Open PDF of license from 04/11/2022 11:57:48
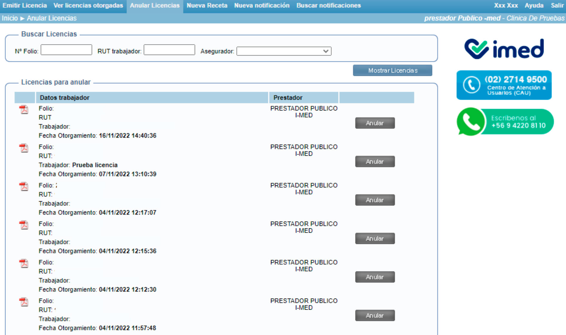566x335 pixels. click(x=24, y=302)
